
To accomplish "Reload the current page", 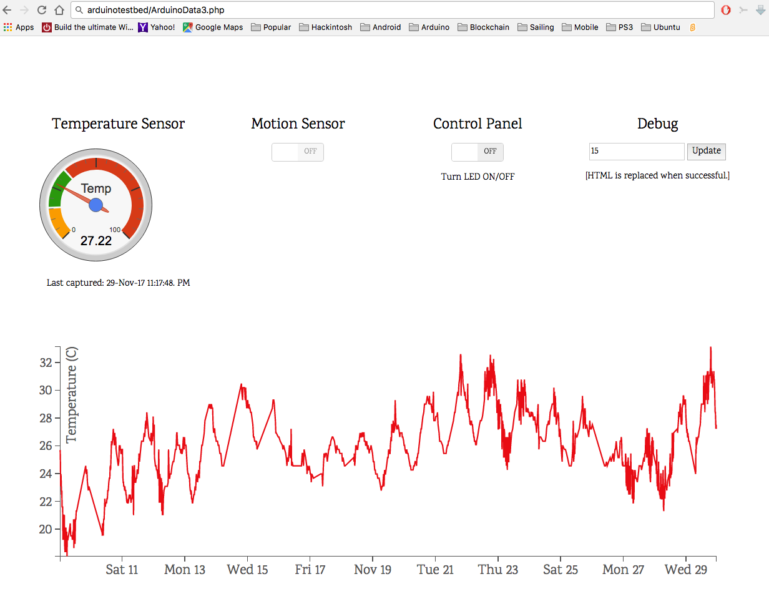I will (42, 10).
